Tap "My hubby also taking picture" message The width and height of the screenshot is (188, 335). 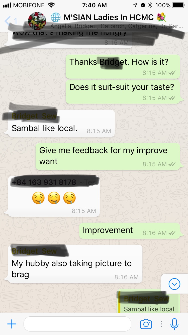[75, 264]
